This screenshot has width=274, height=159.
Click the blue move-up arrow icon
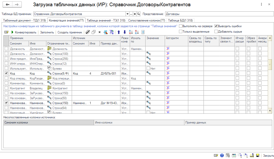click(x=119, y=32)
